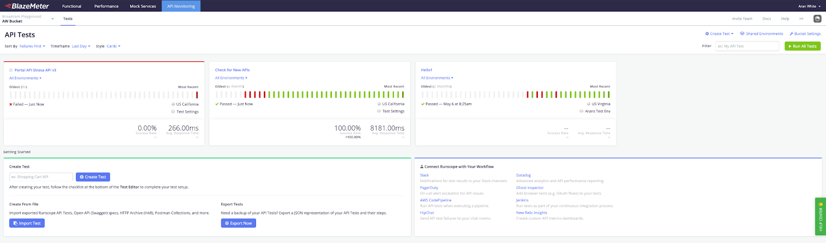Open the Timeframe Last Day dropdown
This screenshot has width=826, height=243.
point(81,46)
